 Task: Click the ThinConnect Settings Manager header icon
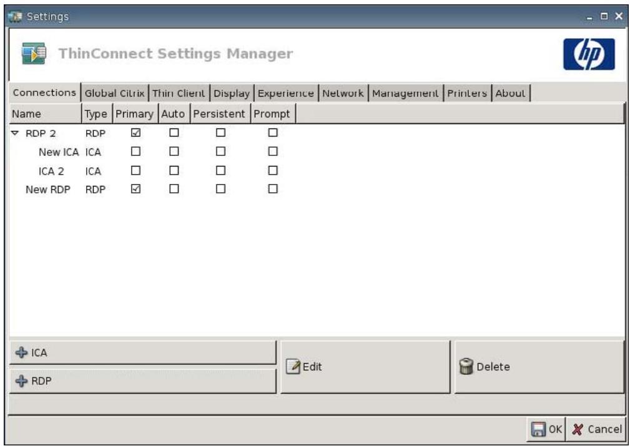(34, 54)
